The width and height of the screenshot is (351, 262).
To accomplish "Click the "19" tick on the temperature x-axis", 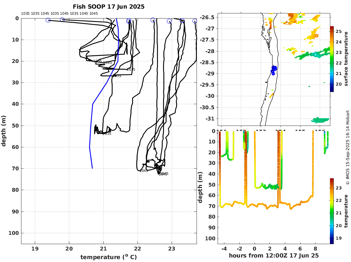I will coord(35,249).
